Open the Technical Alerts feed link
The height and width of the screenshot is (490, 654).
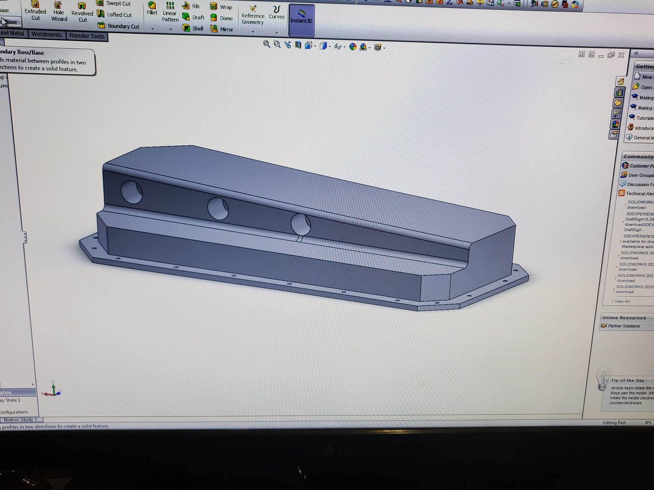tap(636, 193)
